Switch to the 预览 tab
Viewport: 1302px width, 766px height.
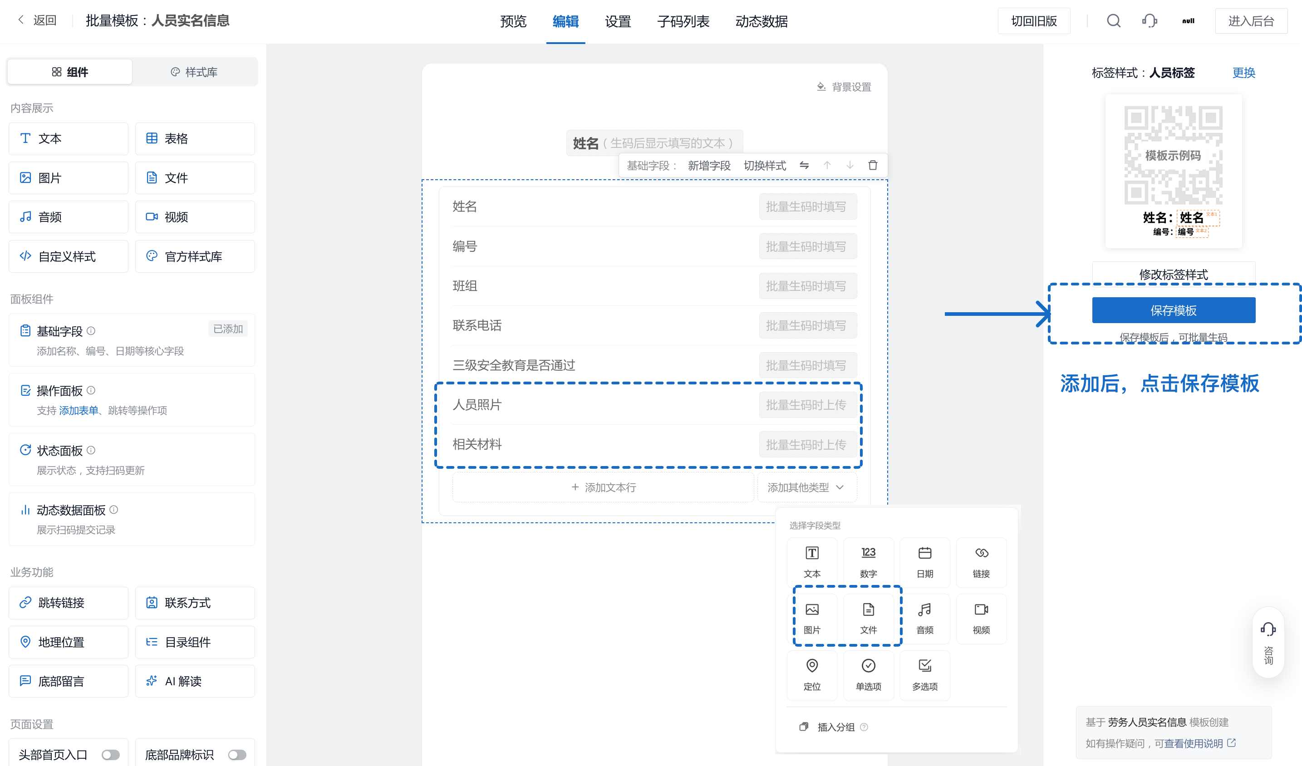pyautogui.click(x=513, y=21)
